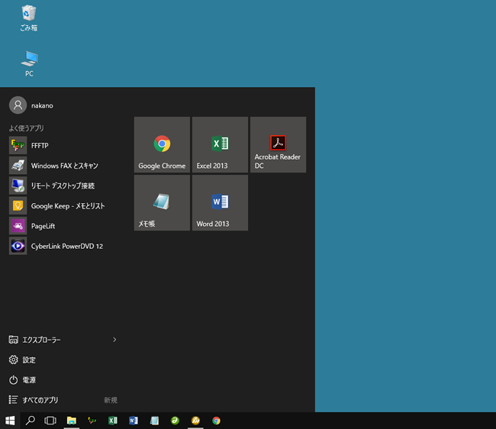Open FFFTP from frequently used apps
The height and width of the screenshot is (429, 496).
pyautogui.click(x=40, y=145)
